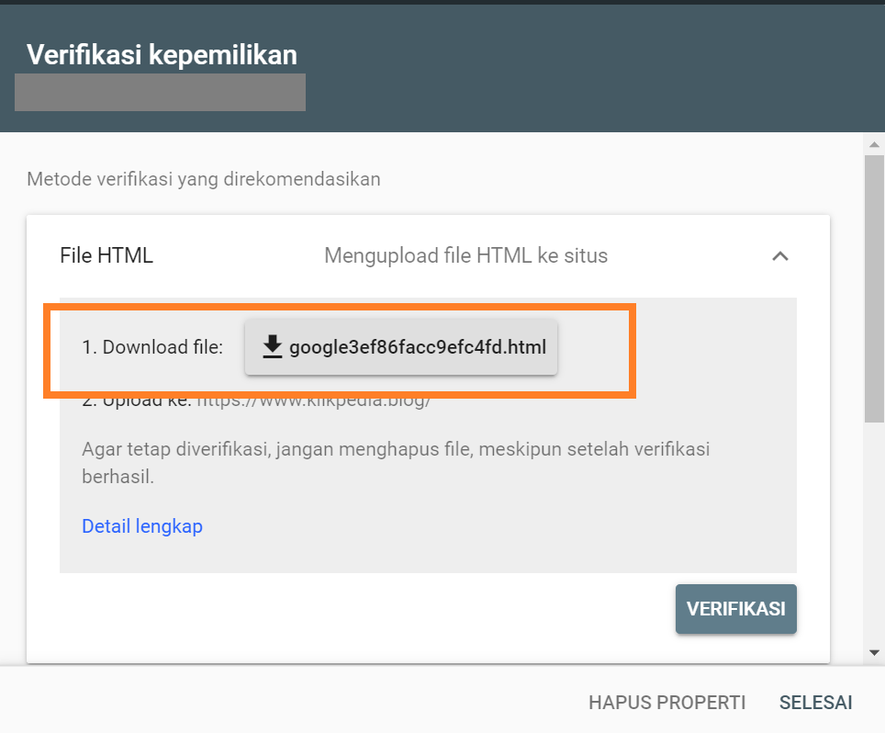Viewport: 885px width, 733px height.
Task: Click the scrollbar down arrow
Action: click(875, 652)
